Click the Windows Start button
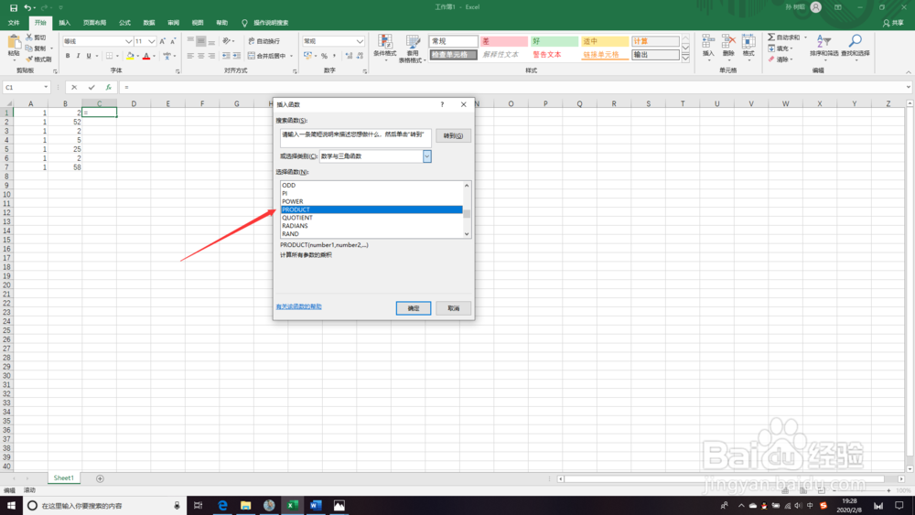Viewport: 915px width, 515px height. pyautogui.click(x=11, y=505)
